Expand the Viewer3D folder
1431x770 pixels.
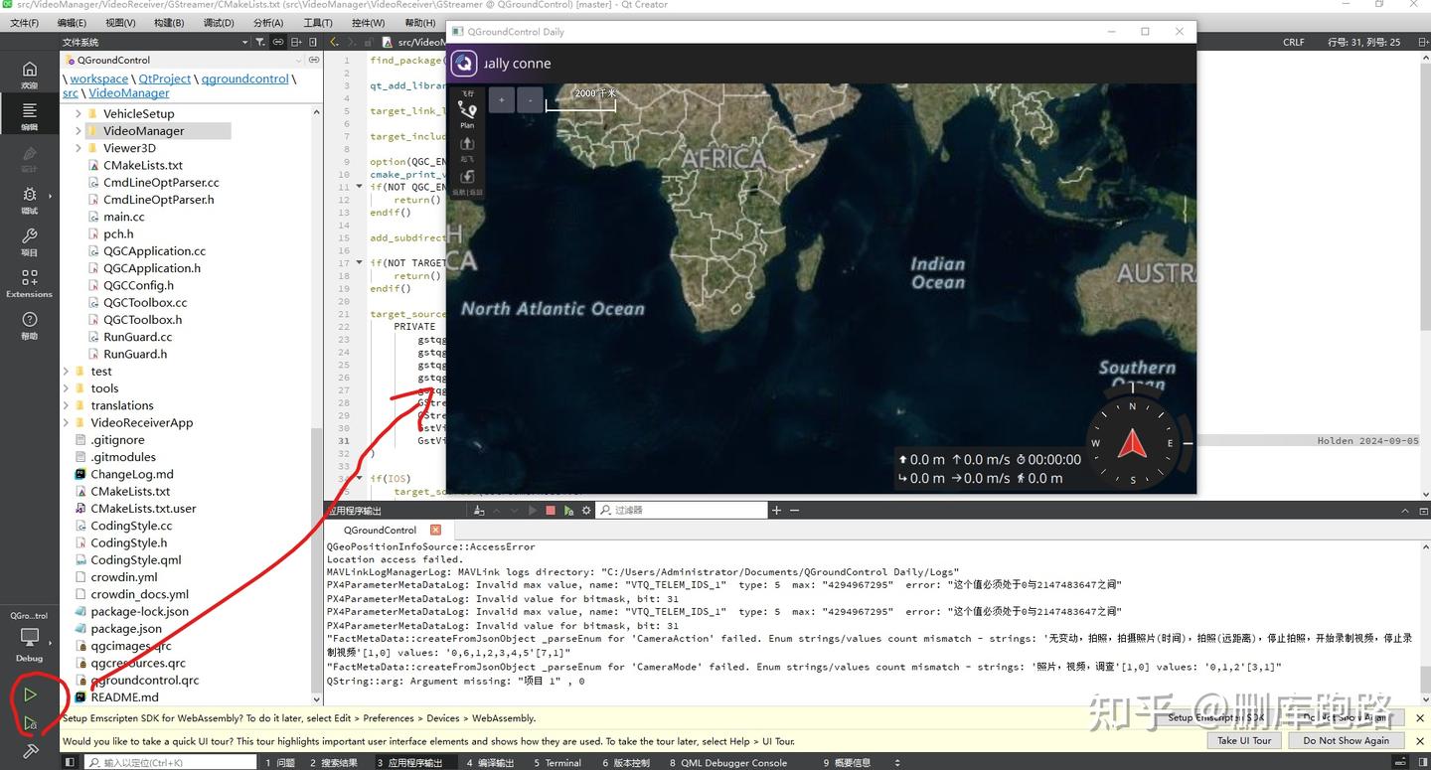79,148
